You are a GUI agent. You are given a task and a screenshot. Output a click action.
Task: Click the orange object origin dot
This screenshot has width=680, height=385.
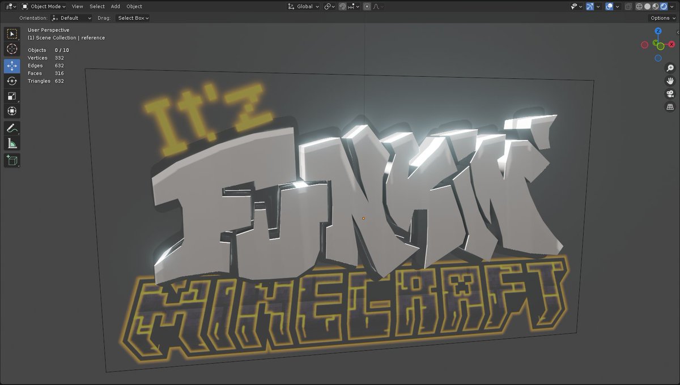coord(363,218)
